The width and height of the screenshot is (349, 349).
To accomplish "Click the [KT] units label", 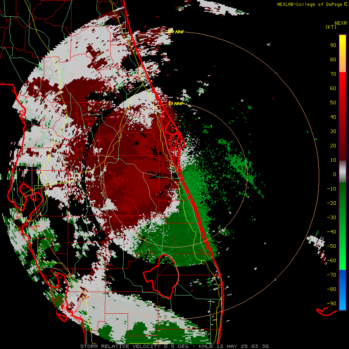I will 331,27.
